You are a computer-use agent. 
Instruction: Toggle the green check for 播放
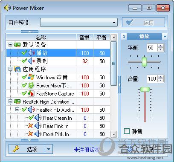point(24,53)
